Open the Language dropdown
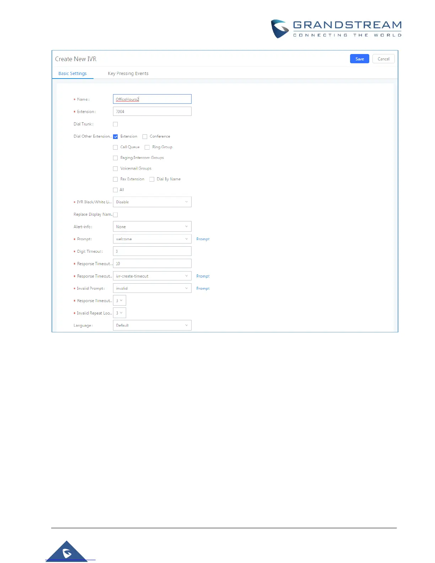The height and width of the screenshot is (563, 435). pos(152,325)
